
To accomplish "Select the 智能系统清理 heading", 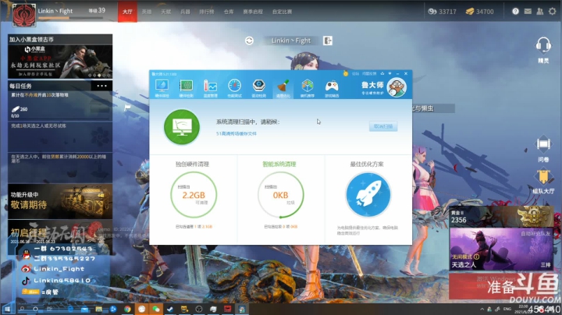I will click(279, 165).
